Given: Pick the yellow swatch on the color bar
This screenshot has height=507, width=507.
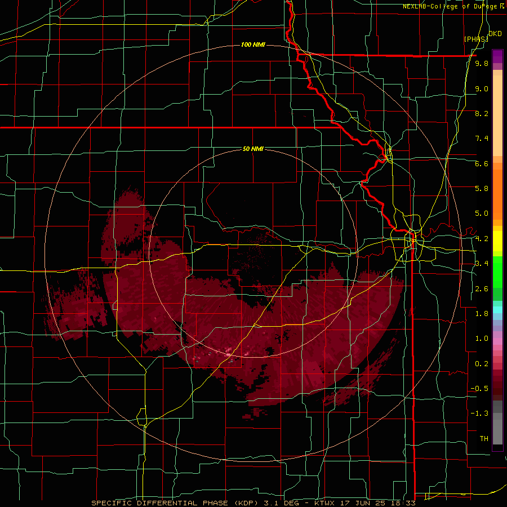Looking at the screenshot, I should tap(497, 241).
